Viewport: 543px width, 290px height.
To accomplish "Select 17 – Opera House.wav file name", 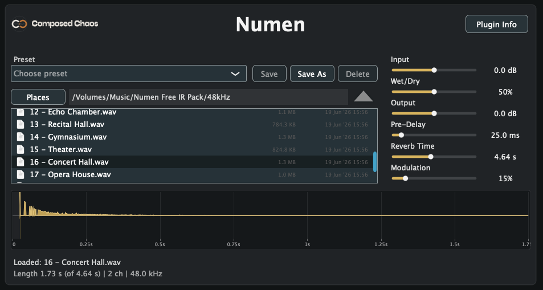I will click(x=70, y=174).
